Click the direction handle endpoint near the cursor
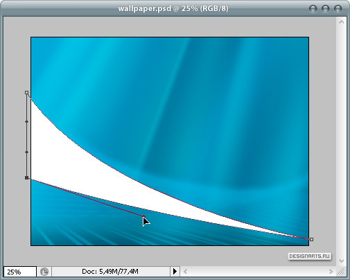 (144, 216)
